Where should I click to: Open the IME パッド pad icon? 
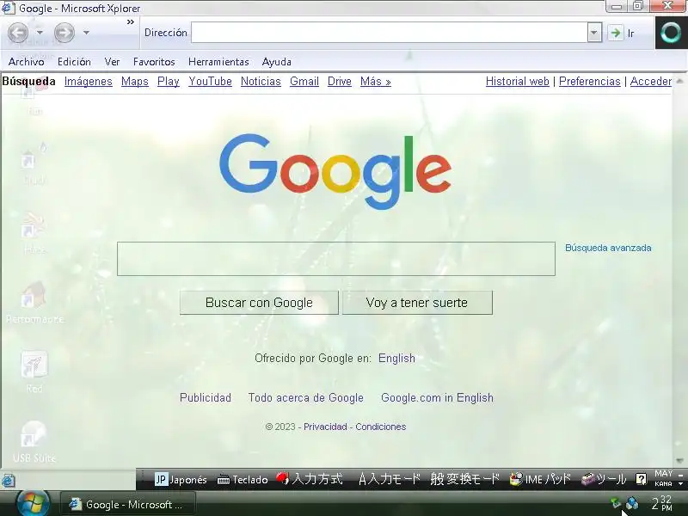pos(541,479)
